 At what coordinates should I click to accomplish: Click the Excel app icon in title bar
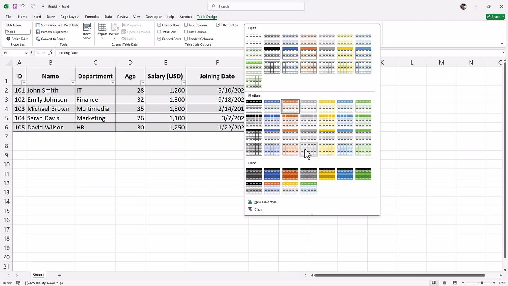pyautogui.click(x=6, y=6)
